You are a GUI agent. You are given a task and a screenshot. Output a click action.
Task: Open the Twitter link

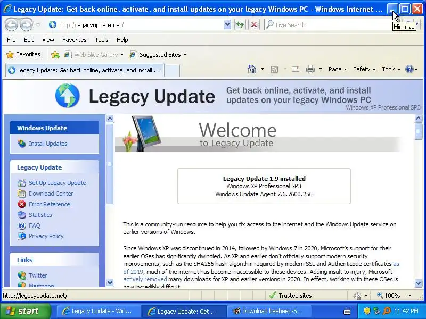pos(38,275)
